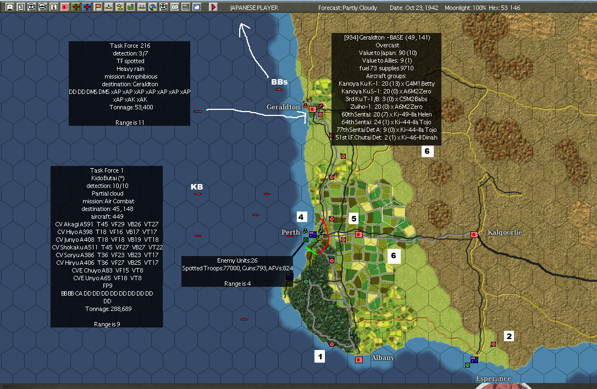The height and width of the screenshot is (389, 597).
Task: Select the ship icon beneath the BBs label
Action: point(279,90)
